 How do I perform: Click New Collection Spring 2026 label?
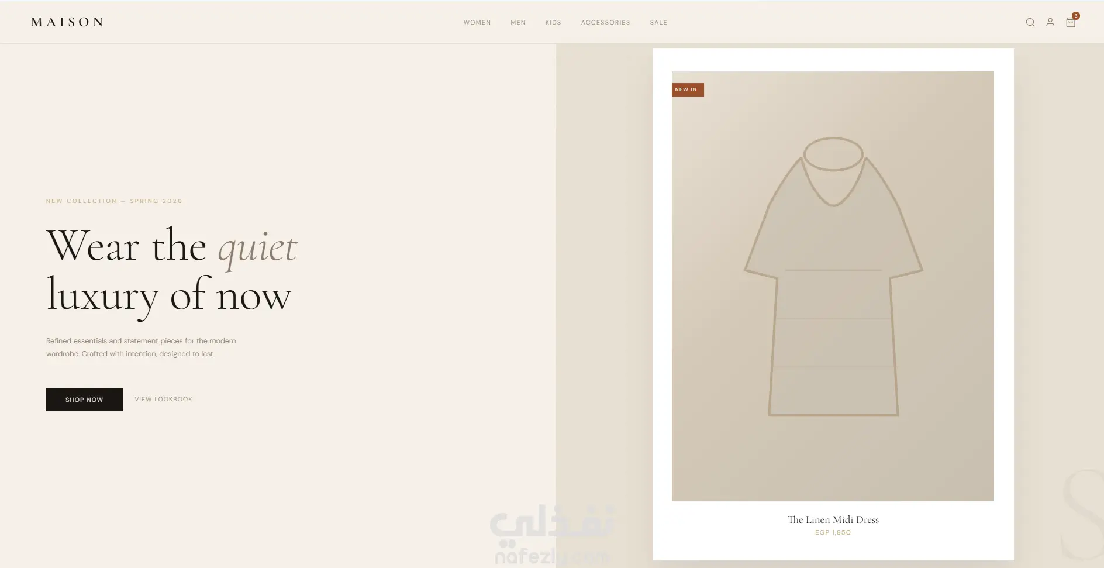click(x=114, y=201)
